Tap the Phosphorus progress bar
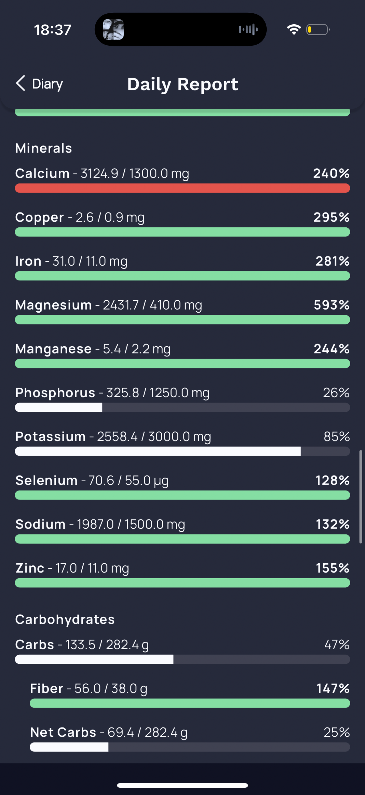The height and width of the screenshot is (795, 365). 182,408
